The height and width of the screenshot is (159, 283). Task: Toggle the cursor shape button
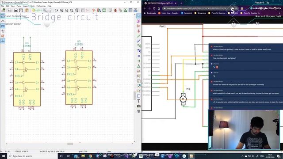click(3, 31)
